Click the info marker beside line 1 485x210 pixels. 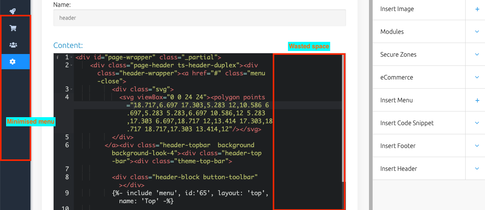tap(57, 57)
